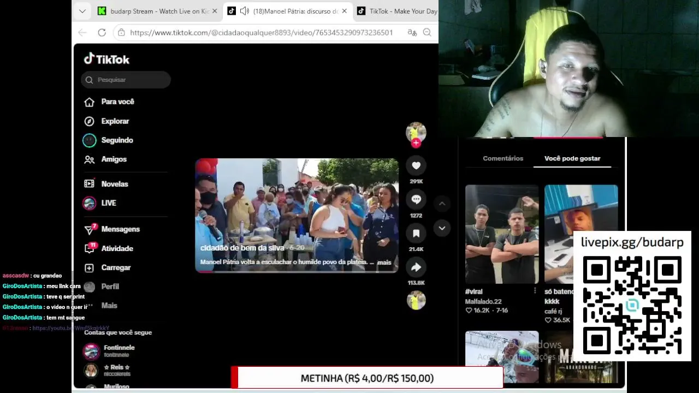Close the budarp Stream tab
Viewport: 699px width, 393px height.
pos(215,11)
